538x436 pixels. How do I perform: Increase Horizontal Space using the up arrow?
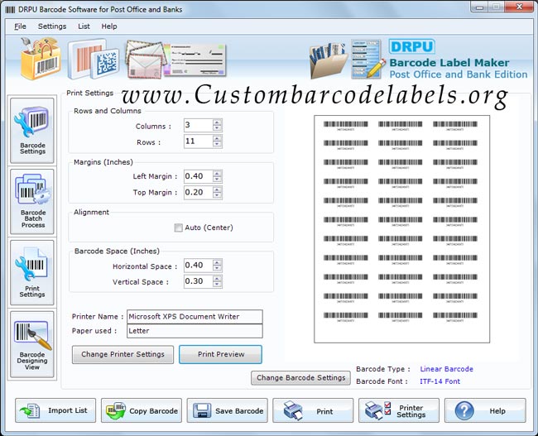point(217,262)
